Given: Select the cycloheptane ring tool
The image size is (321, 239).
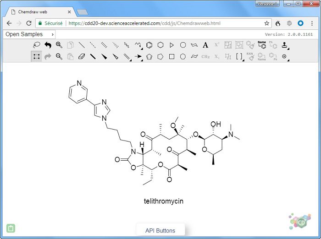Looking at the screenshot, I should [183, 57].
